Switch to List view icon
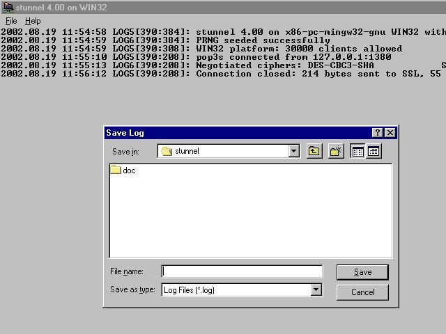 [357, 151]
